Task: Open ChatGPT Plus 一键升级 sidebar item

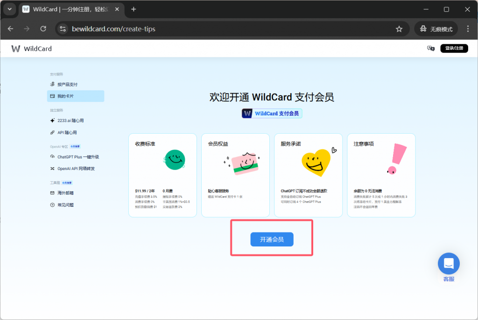Action: coord(76,157)
